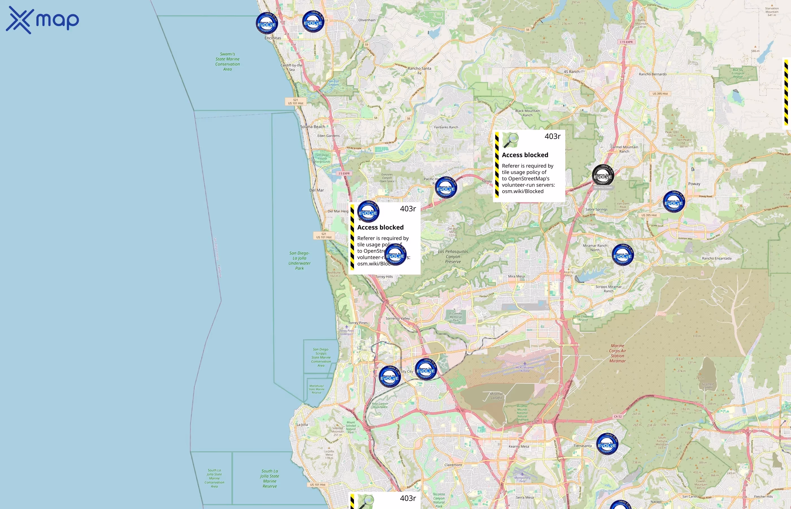Click the 403r code at the map's bottom edge
Screen dimensions: 791x509
point(408,499)
